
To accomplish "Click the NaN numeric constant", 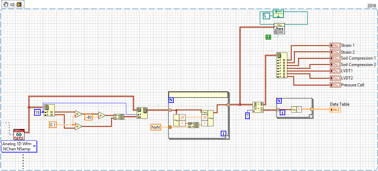I will click(155, 127).
